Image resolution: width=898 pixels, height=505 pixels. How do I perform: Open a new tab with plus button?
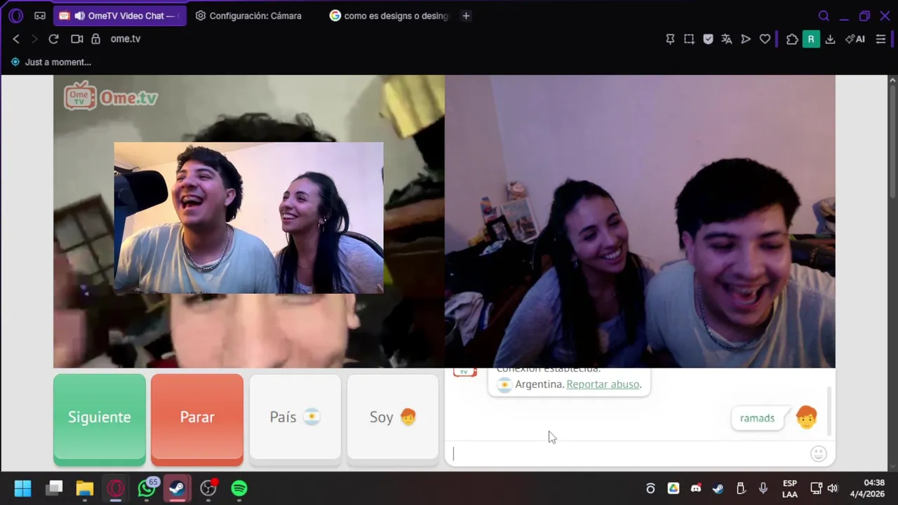[x=466, y=15]
